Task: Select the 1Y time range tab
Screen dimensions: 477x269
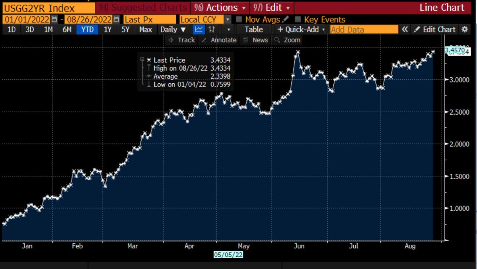Action: coord(107,29)
